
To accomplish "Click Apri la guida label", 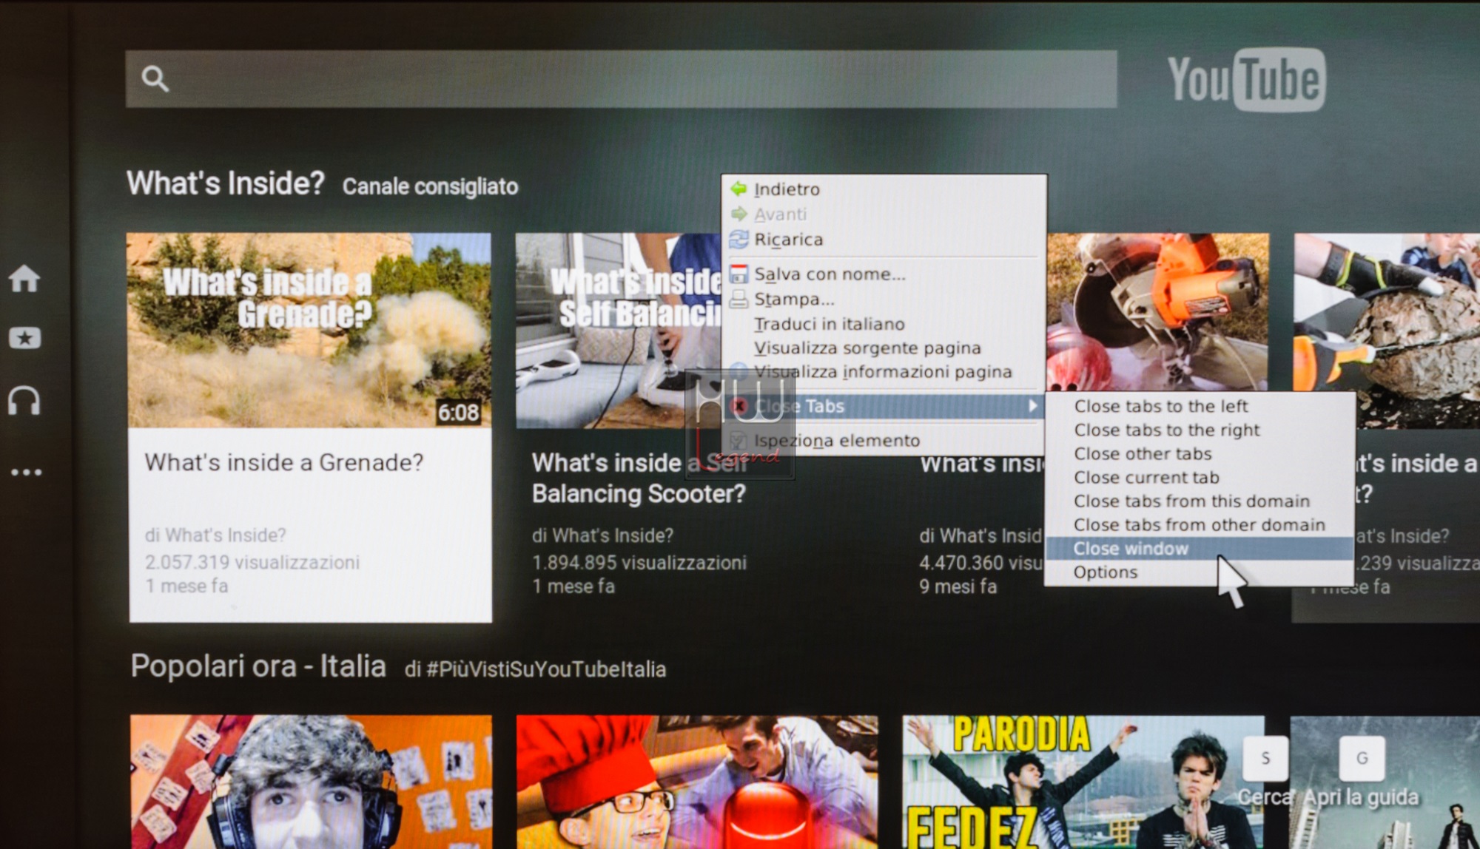I will point(1362,798).
